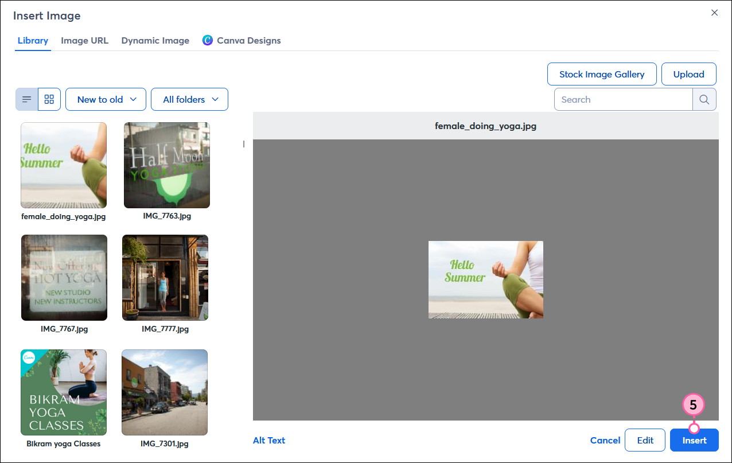Select the female_doing_yoga.jpg thumbnail

pyautogui.click(x=64, y=165)
